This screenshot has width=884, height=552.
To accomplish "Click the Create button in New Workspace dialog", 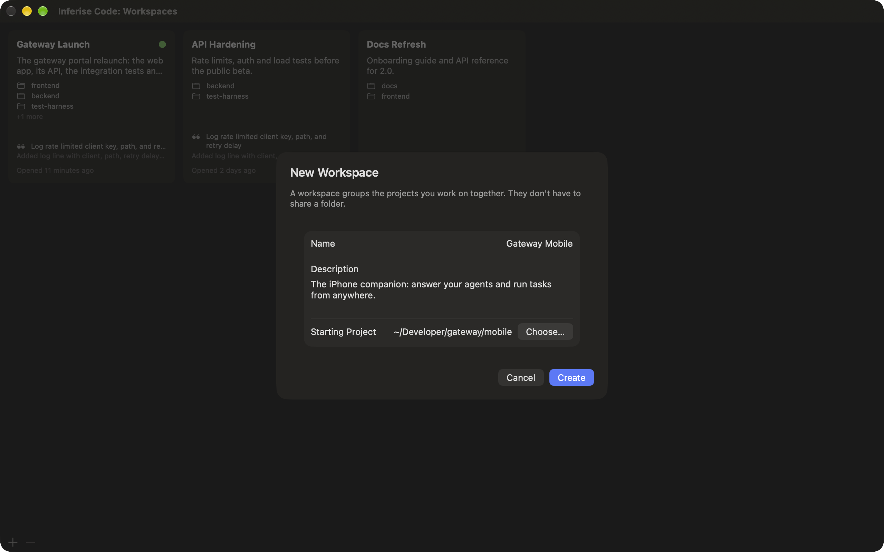I will tap(571, 377).
